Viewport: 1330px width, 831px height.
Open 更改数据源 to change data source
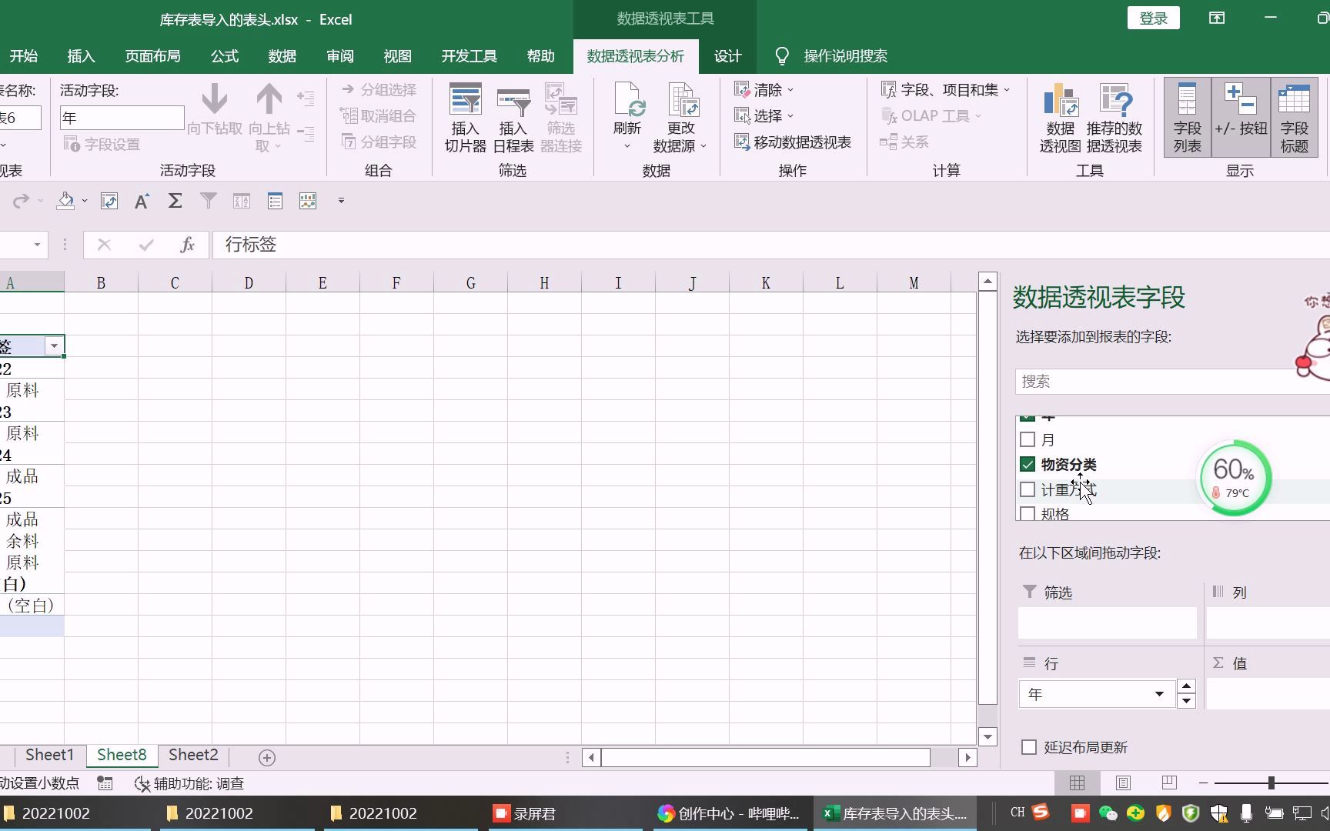tap(680, 117)
